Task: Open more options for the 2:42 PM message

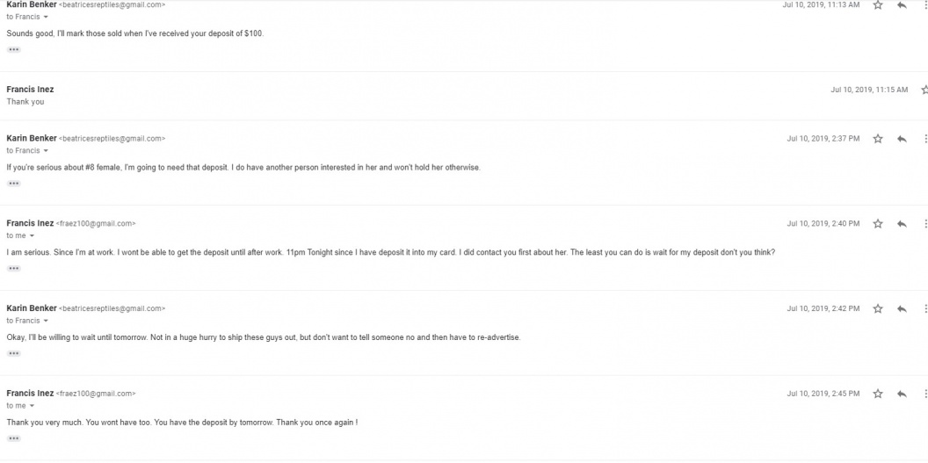Action: tap(925, 308)
